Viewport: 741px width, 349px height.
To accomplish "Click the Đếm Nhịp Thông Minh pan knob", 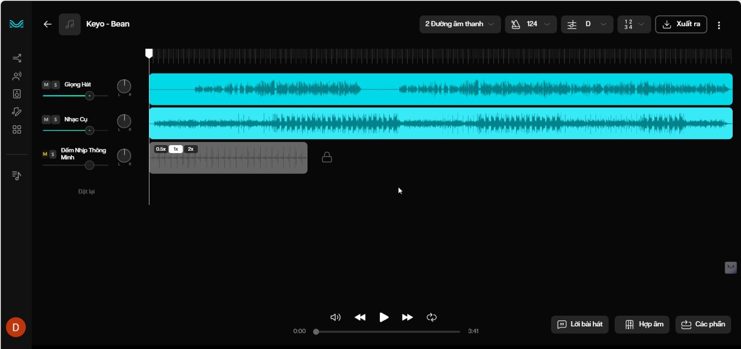I will tap(124, 156).
